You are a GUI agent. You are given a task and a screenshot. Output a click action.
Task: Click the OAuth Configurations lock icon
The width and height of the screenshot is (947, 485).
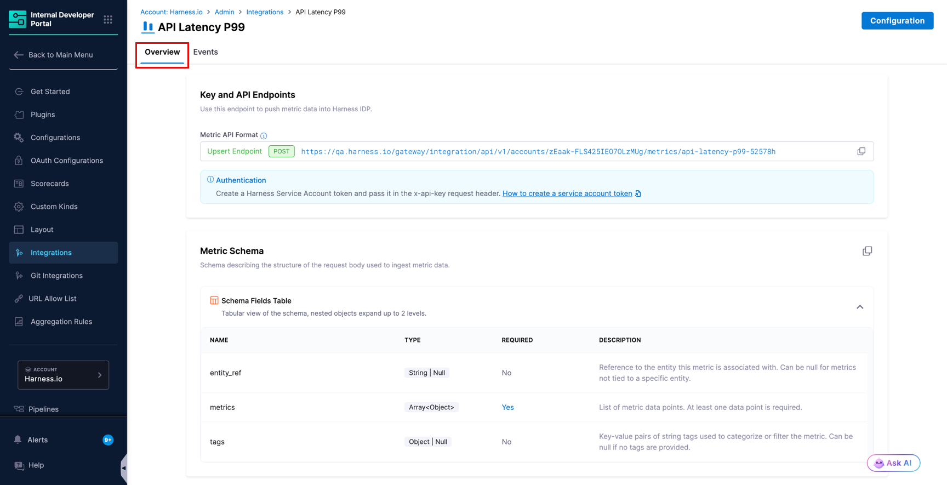pyautogui.click(x=19, y=161)
